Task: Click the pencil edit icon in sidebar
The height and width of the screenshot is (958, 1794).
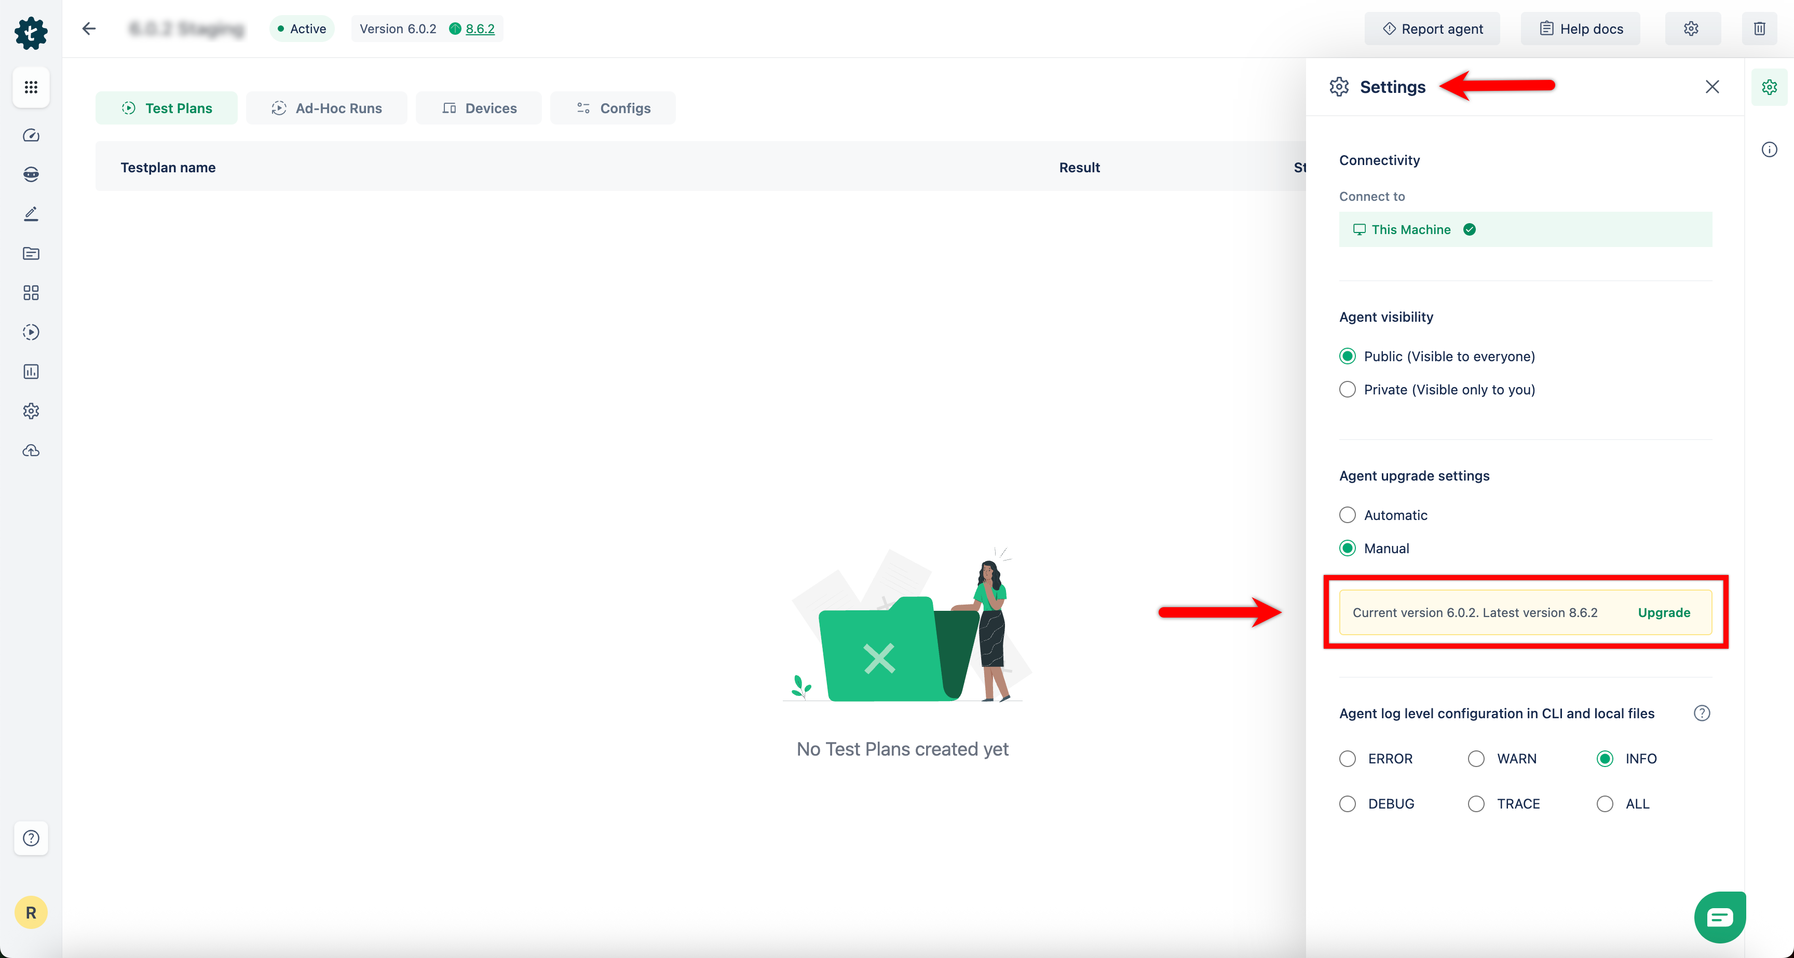Action: point(31,214)
